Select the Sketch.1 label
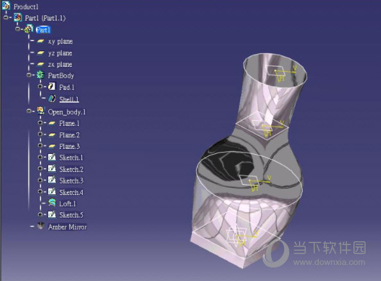The height and width of the screenshot is (281, 381). [71, 158]
